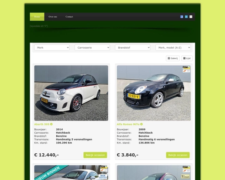The image size is (225, 180).
Task: Open the Over ons menu item
Action: pyautogui.click(x=52, y=17)
